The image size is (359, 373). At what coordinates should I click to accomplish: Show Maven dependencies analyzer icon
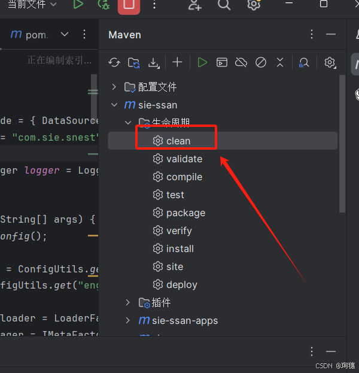click(304, 63)
